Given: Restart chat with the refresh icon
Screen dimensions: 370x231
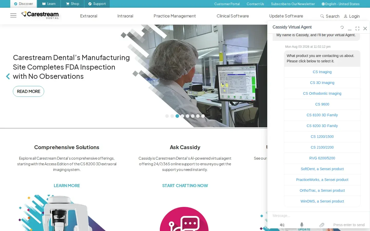Looking at the screenshot, I should pyautogui.click(x=342, y=27).
